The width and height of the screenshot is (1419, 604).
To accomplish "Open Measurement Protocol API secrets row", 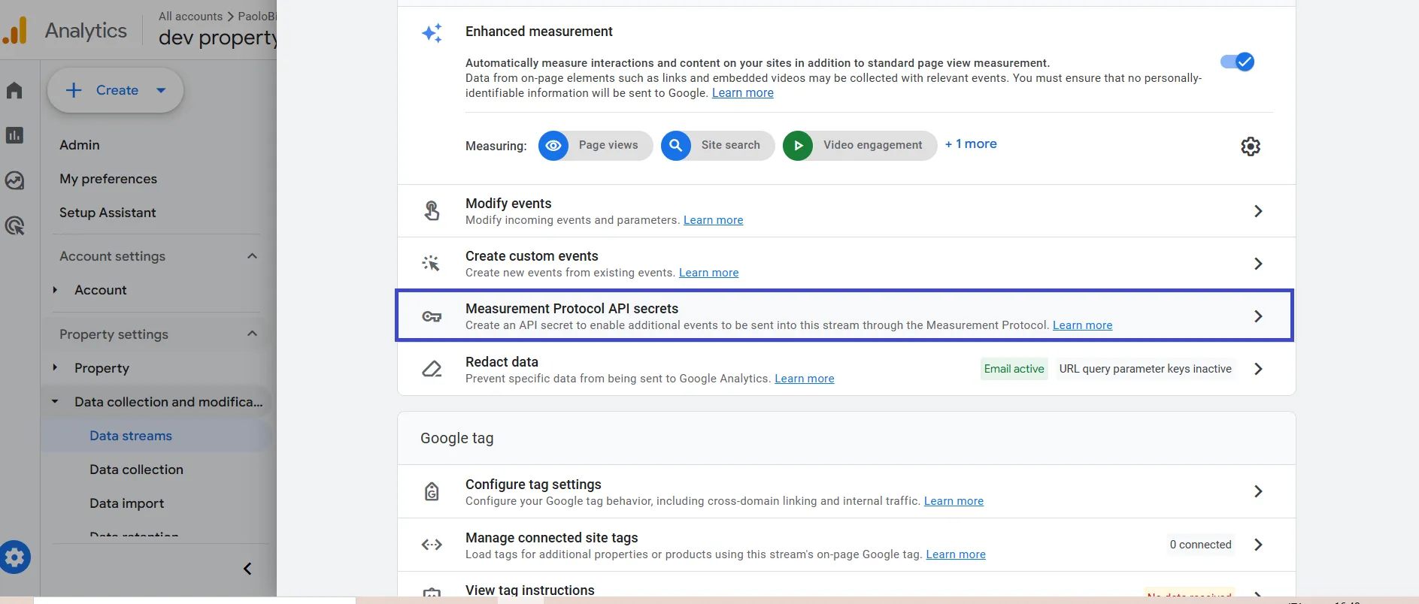I will click(842, 316).
